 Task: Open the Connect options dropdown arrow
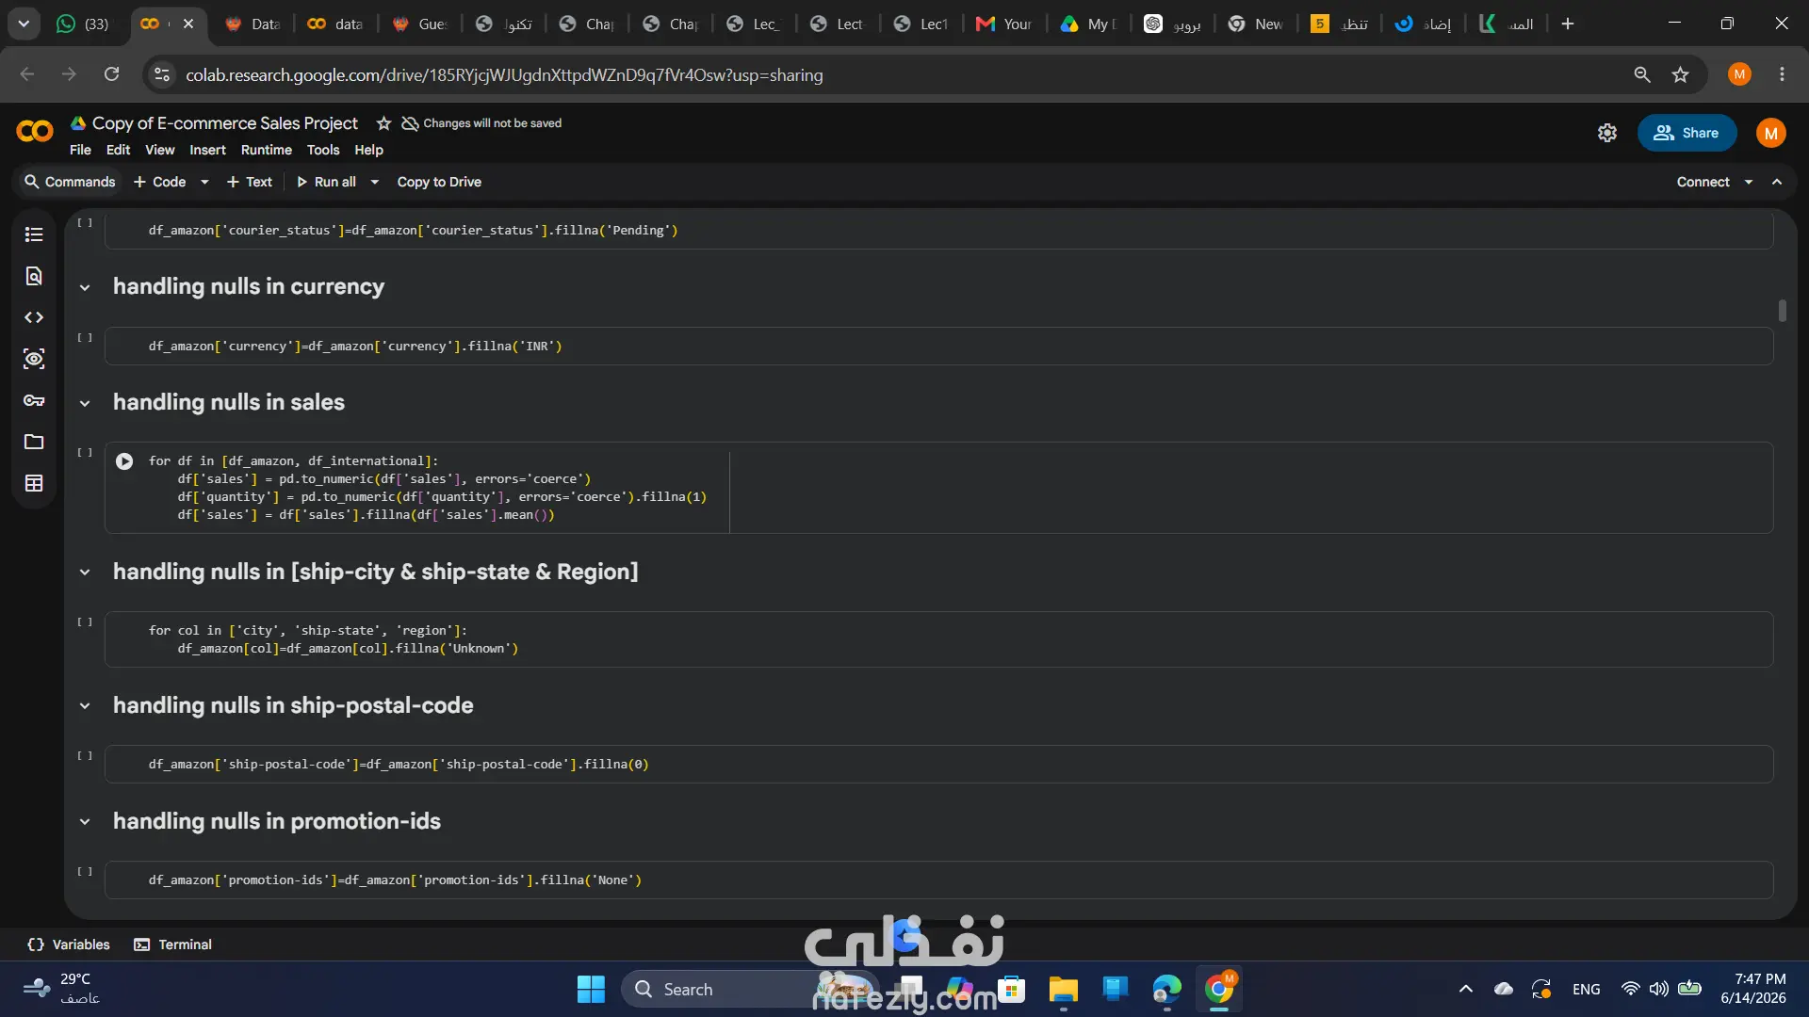(1749, 182)
